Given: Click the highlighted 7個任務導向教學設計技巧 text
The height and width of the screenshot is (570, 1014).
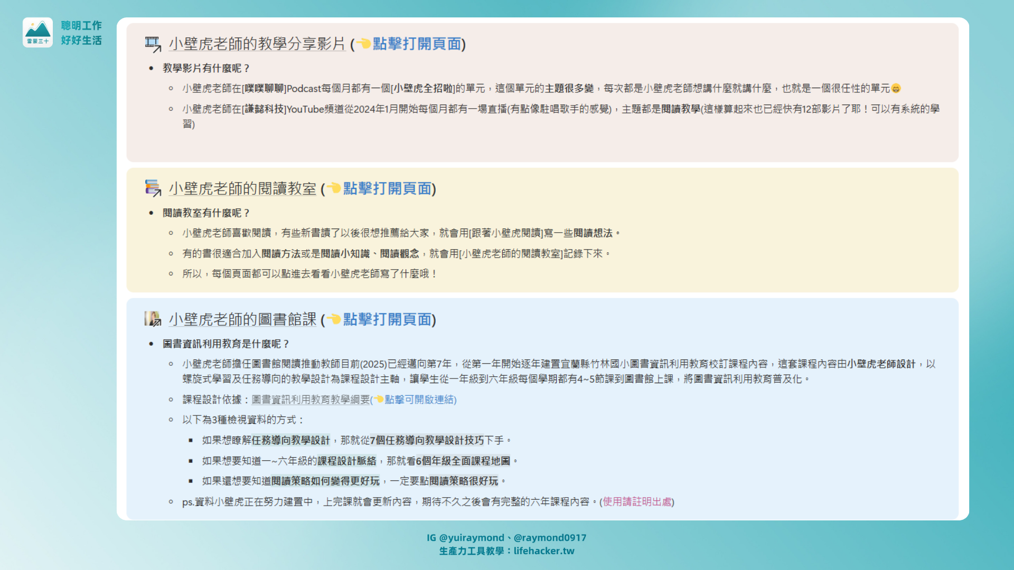Looking at the screenshot, I should point(427,440).
